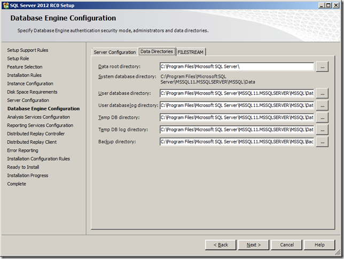Image resolution: width=344 pixels, height=259 pixels.
Task: Click the Backup directory label
Action: coord(117,142)
